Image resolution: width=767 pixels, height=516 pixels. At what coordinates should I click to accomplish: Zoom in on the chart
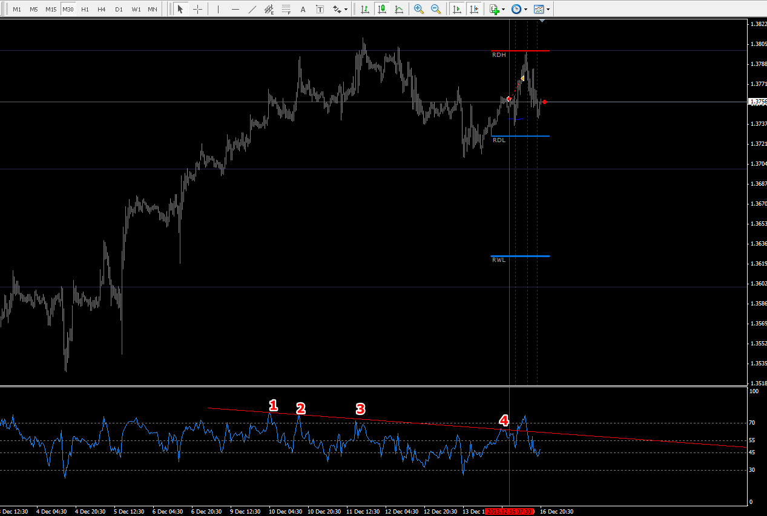pos(419,9)
